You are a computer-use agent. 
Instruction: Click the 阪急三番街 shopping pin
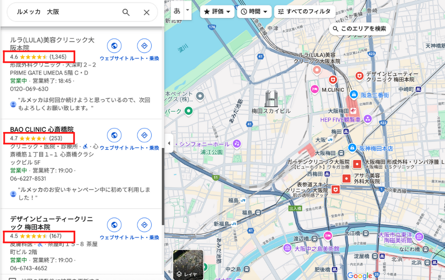354,94
